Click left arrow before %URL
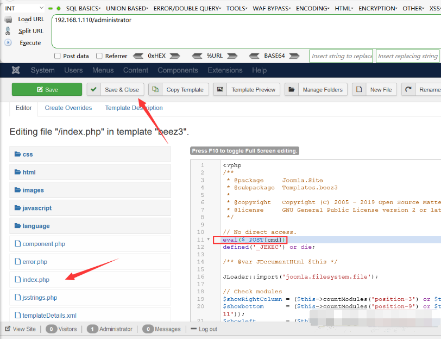 [197, 56]
